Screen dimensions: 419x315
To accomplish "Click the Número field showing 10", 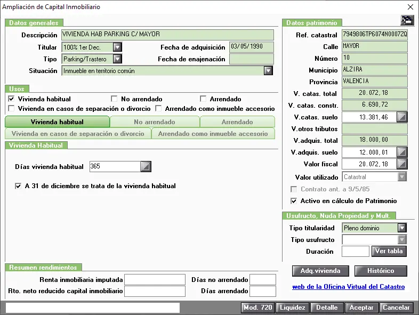I will 375,58.
